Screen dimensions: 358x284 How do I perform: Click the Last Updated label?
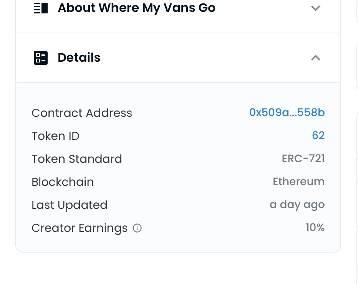pyautogui.click(x=70, y=205)
